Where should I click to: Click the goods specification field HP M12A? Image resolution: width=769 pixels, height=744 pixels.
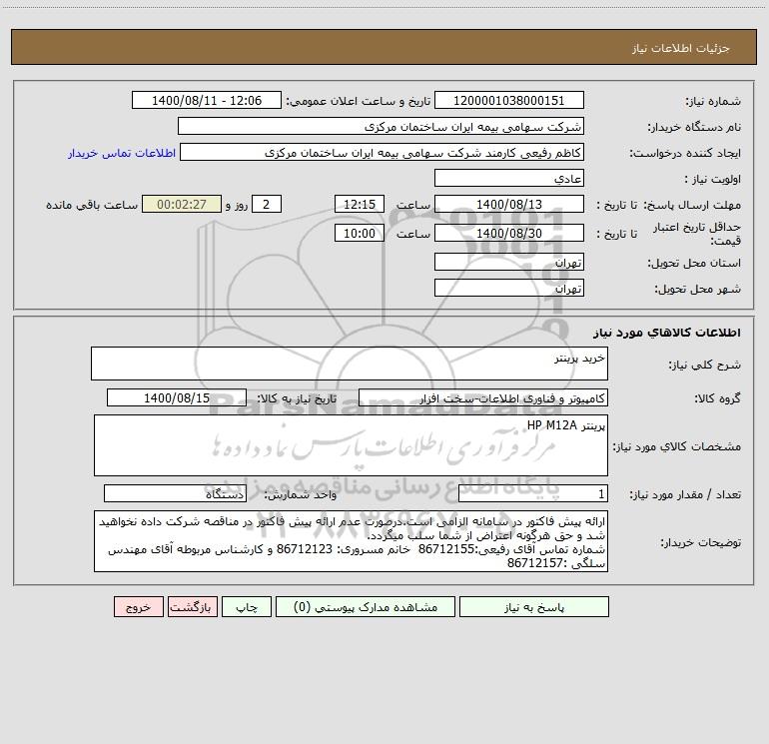click(x=351, y=445)
